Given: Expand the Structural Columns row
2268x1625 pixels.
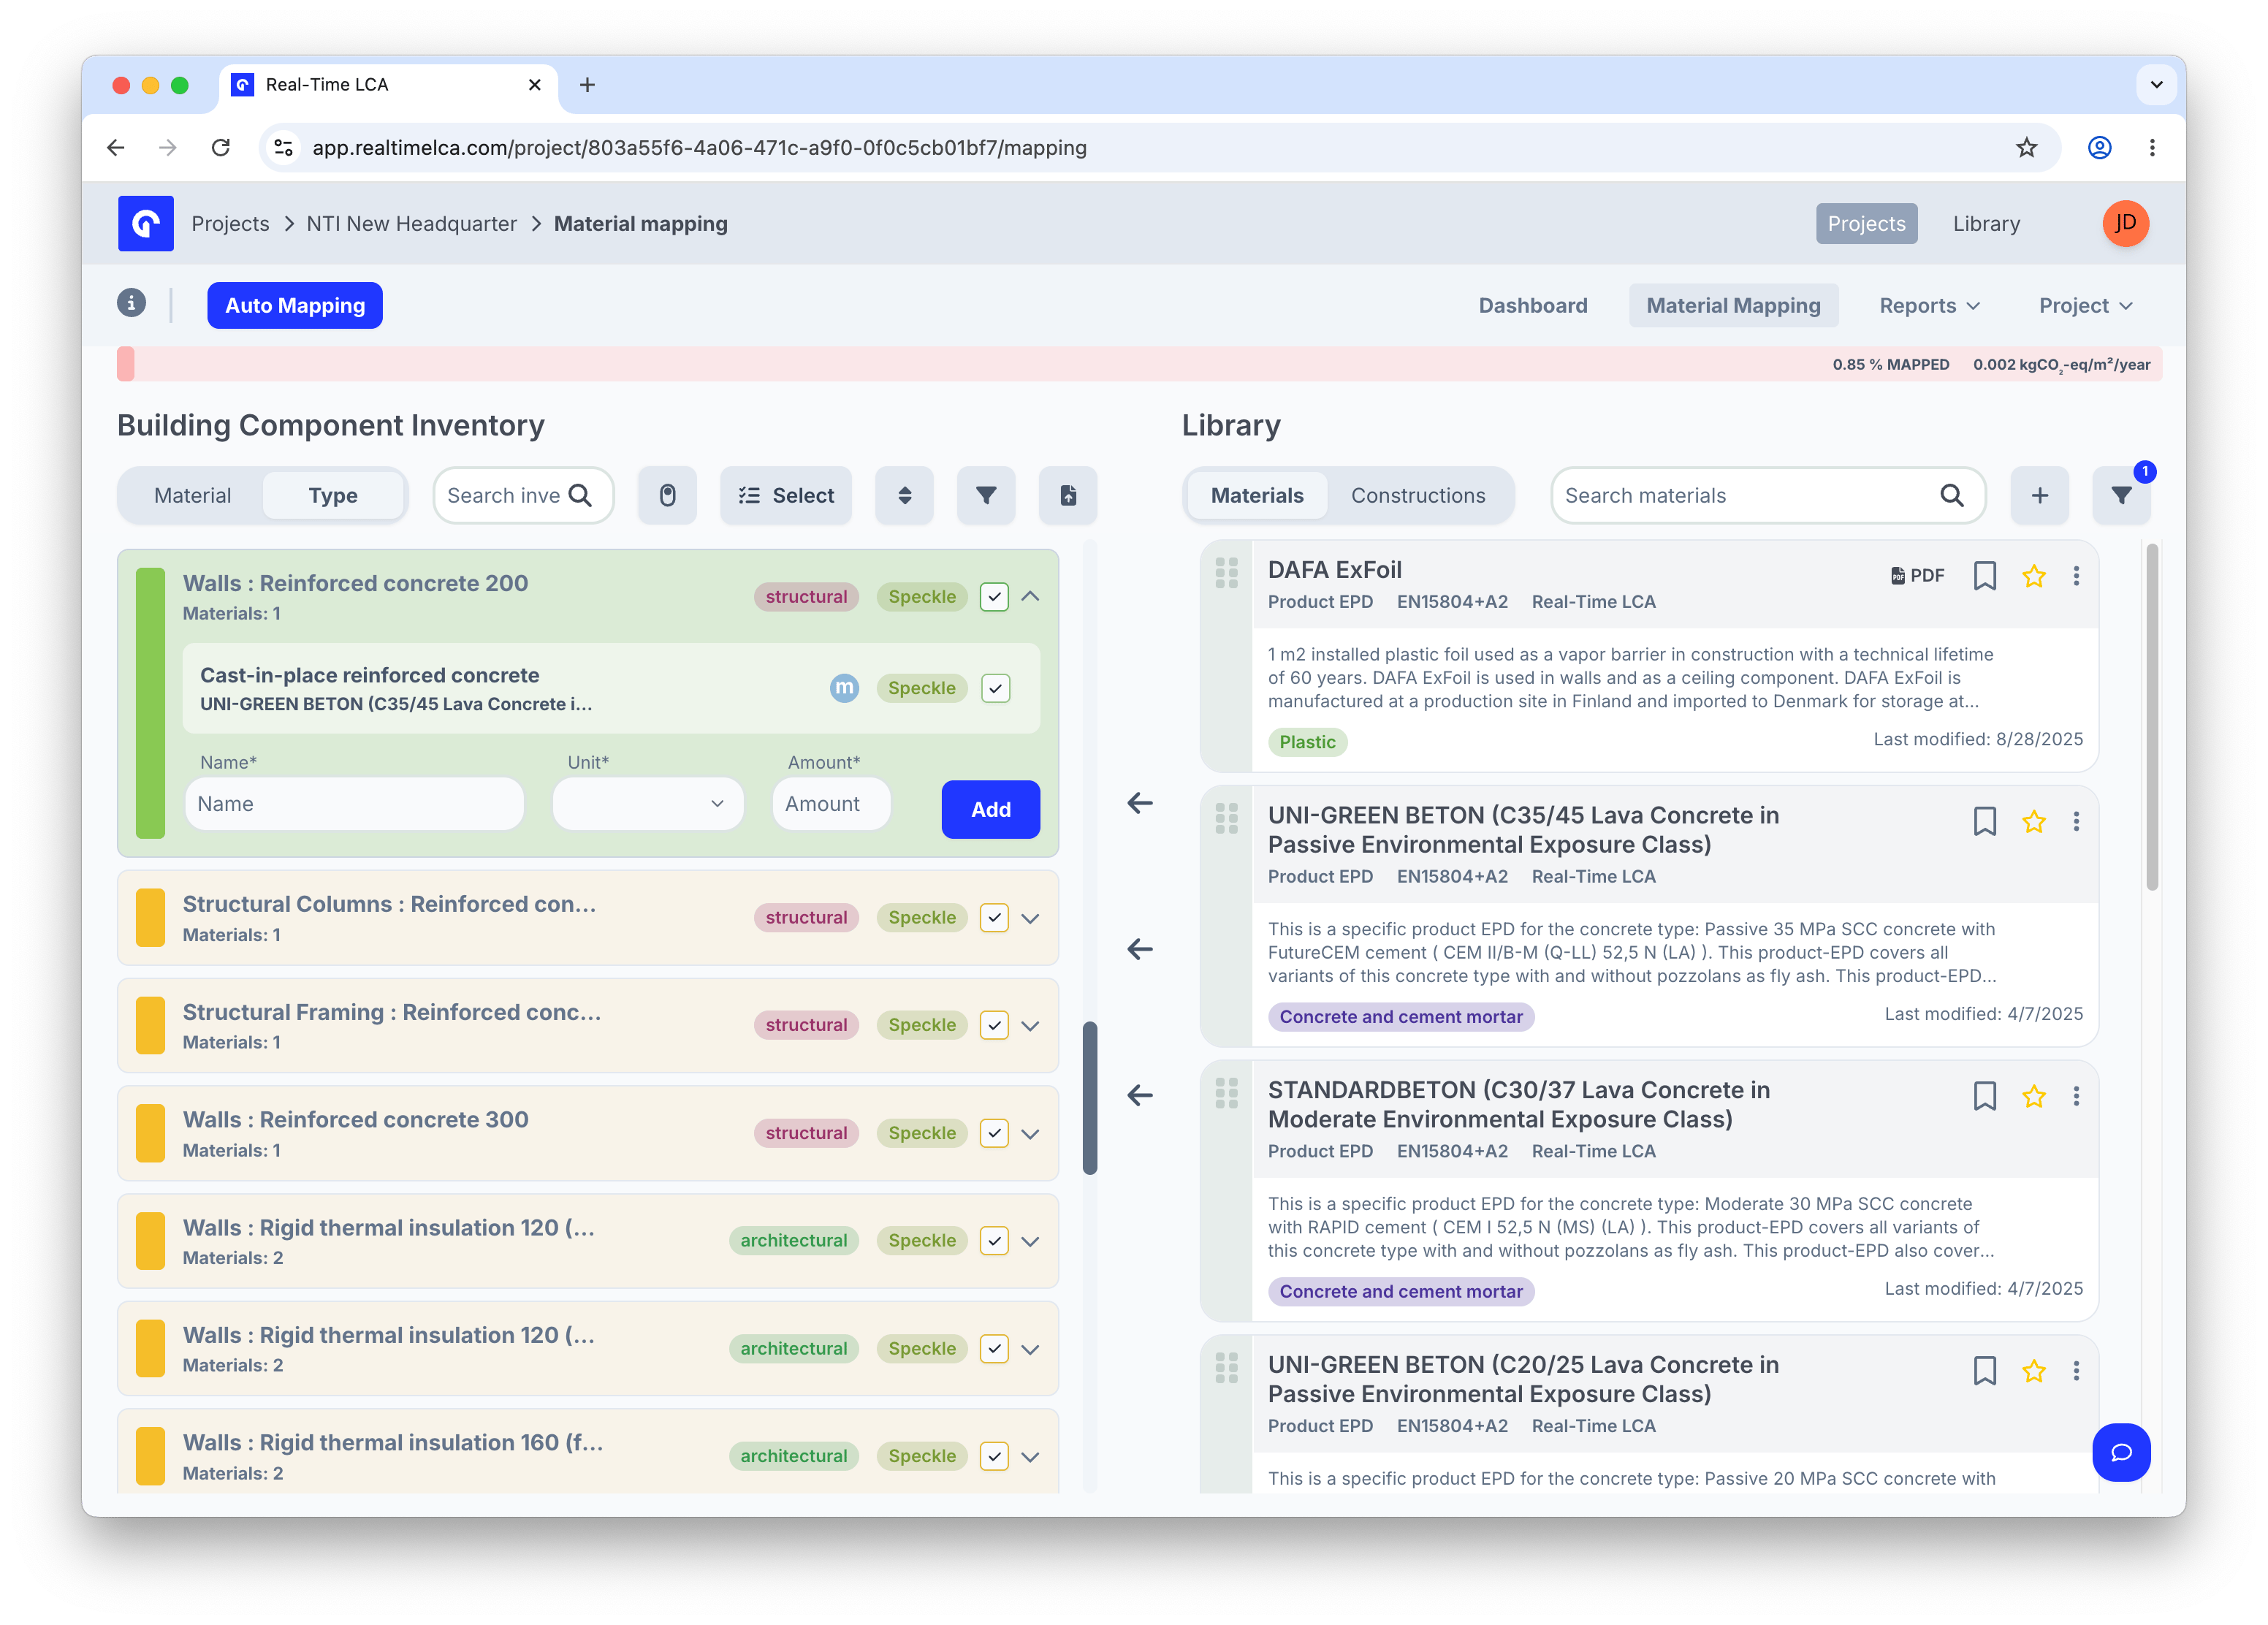Looking at the screenshot, I should pyautogui.click(x=1031, y=918).
